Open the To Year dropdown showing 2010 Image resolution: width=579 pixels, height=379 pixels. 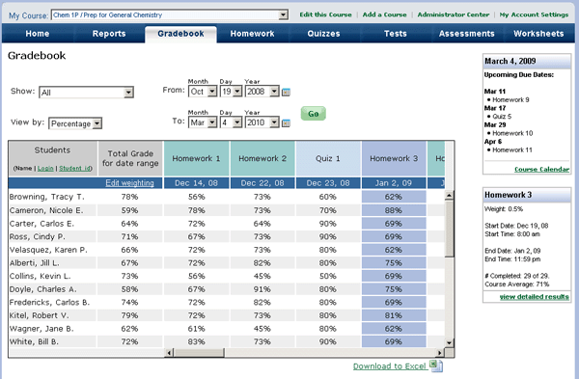point(262,122)
